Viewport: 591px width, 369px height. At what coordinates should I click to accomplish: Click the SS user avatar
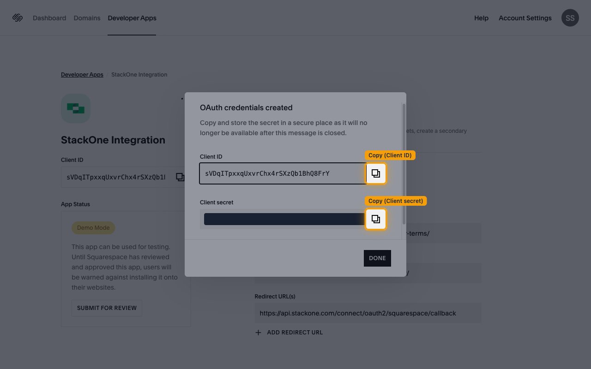[x=570, y=18]
